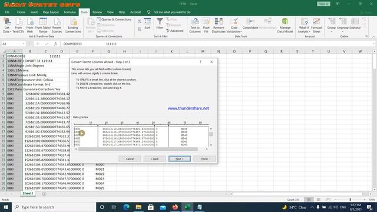377x212 pixels.
Task: Open Windows Start menu
Action: click(6, 207)
